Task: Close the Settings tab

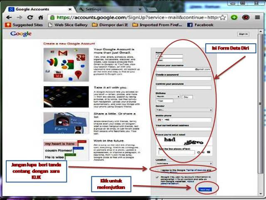Action: (x=140, y=9)
